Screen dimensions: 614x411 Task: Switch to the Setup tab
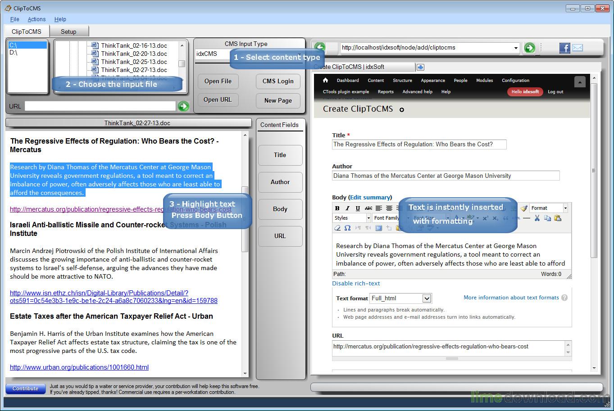(68, 32)
